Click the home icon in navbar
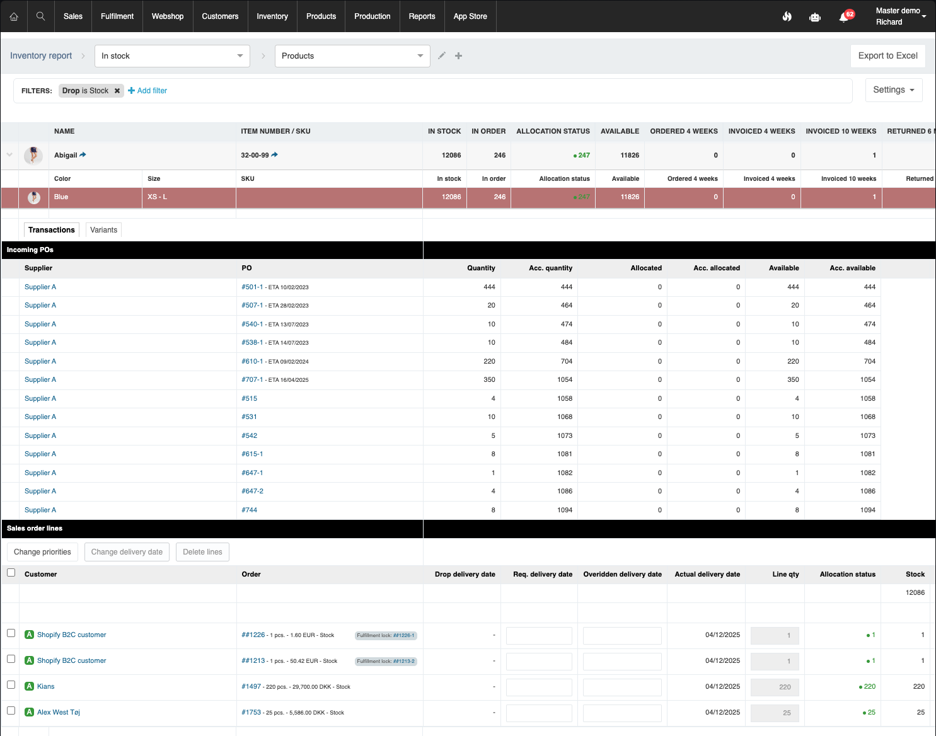Image resolution: width=936 pixels, height=736 pixels. (14, 16)
